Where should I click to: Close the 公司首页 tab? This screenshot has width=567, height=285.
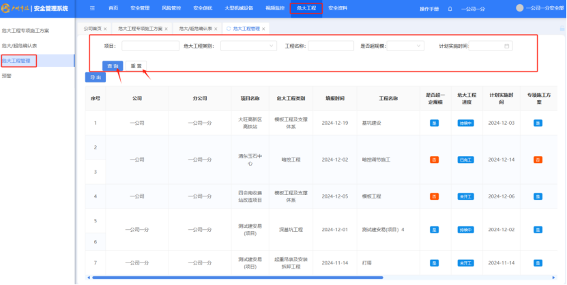(106, 29)
